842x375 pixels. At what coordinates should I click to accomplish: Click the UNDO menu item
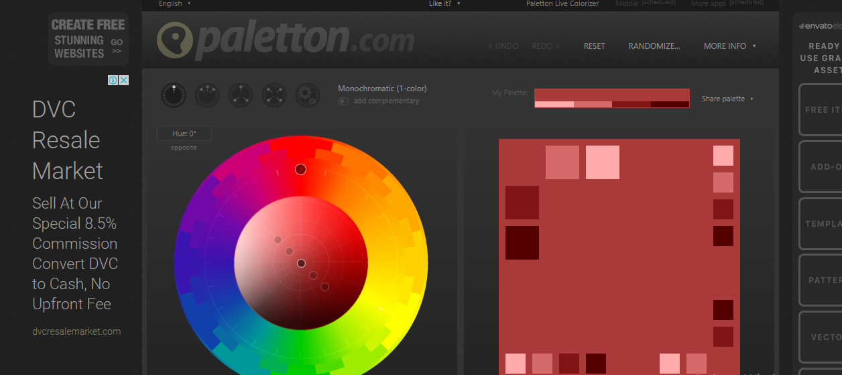(503, 46)
